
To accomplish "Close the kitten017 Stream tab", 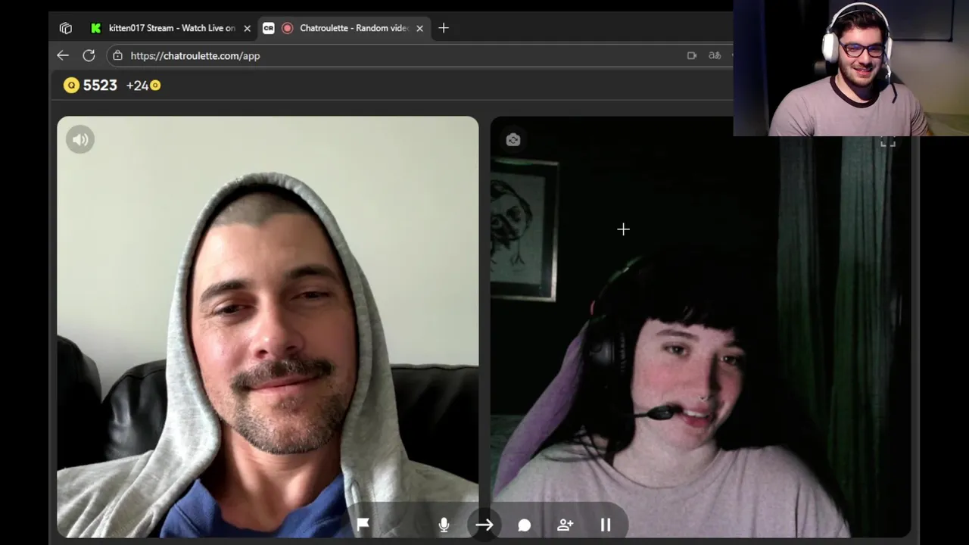I will [x=247, y=28].
